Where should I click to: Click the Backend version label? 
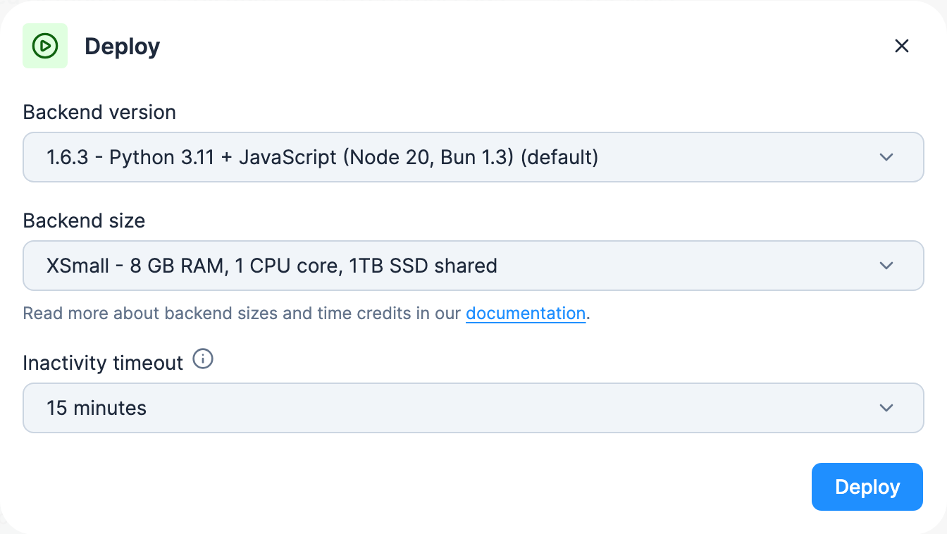[x=99, y=112]
